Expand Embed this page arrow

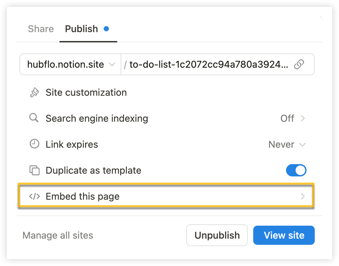point(303,196)
